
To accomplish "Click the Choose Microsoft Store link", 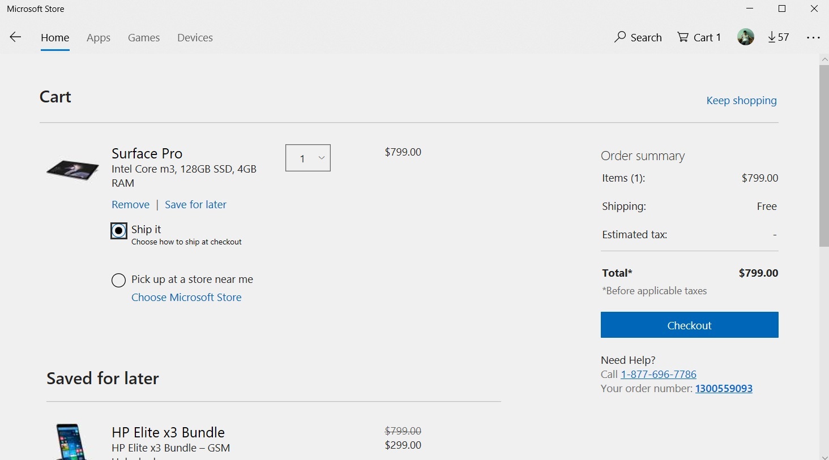I will 186,298.
